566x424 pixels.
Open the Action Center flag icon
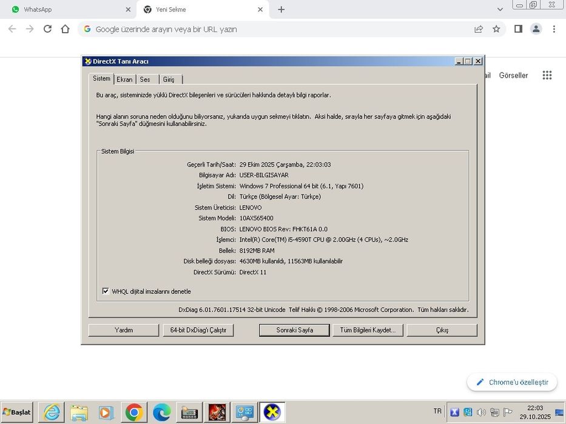(x=508, y=412)
